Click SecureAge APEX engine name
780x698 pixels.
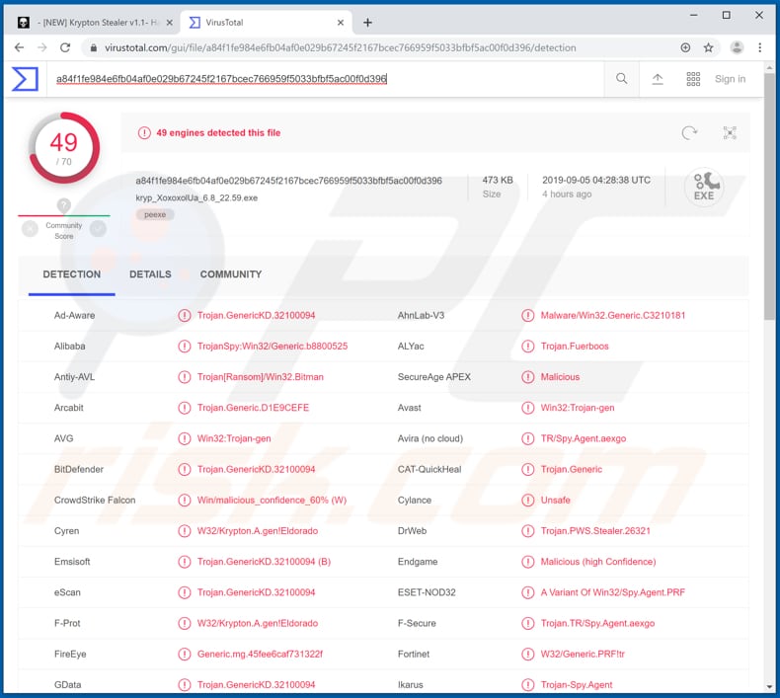click(x=433, y=377)
